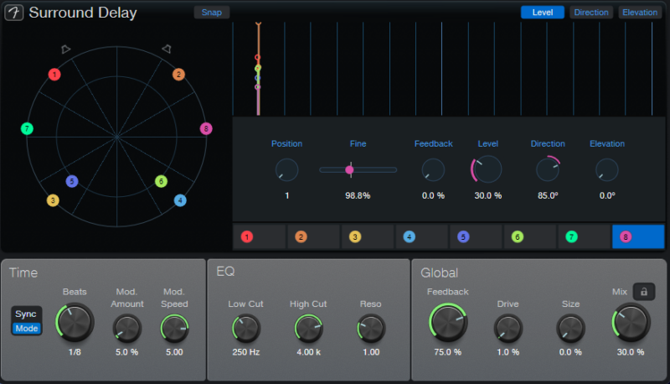
Task: Switch to the Level view tab
Action: (542, 13)
